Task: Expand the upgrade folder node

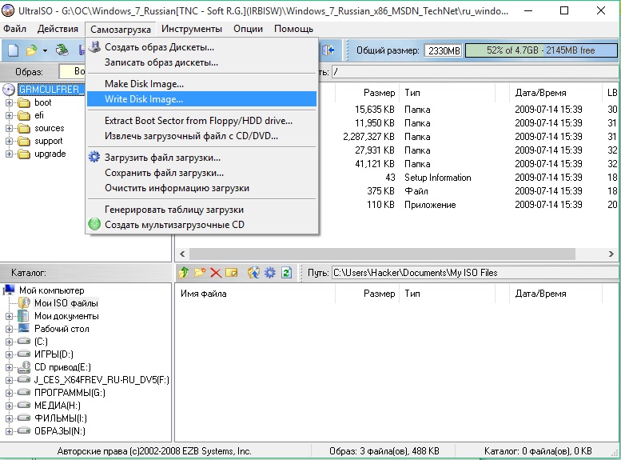Action: pos(9,154)
